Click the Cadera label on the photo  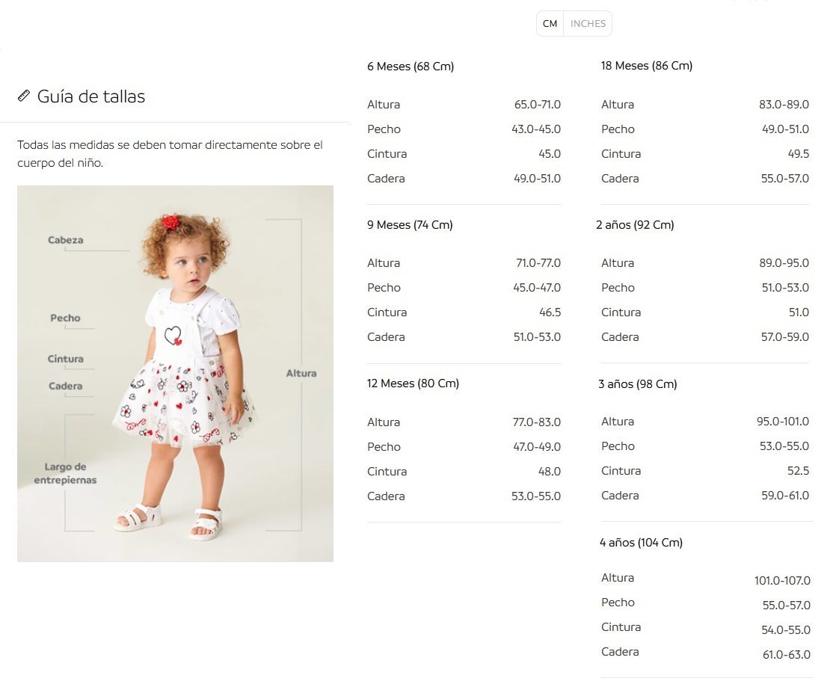click(x=65, y=386)
